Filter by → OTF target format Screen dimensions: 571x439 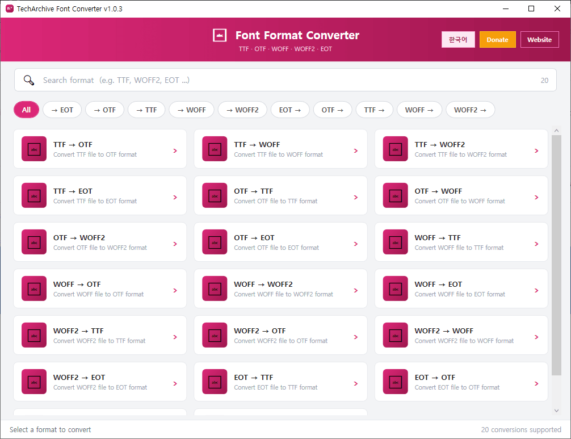click(x=104, y=110)
